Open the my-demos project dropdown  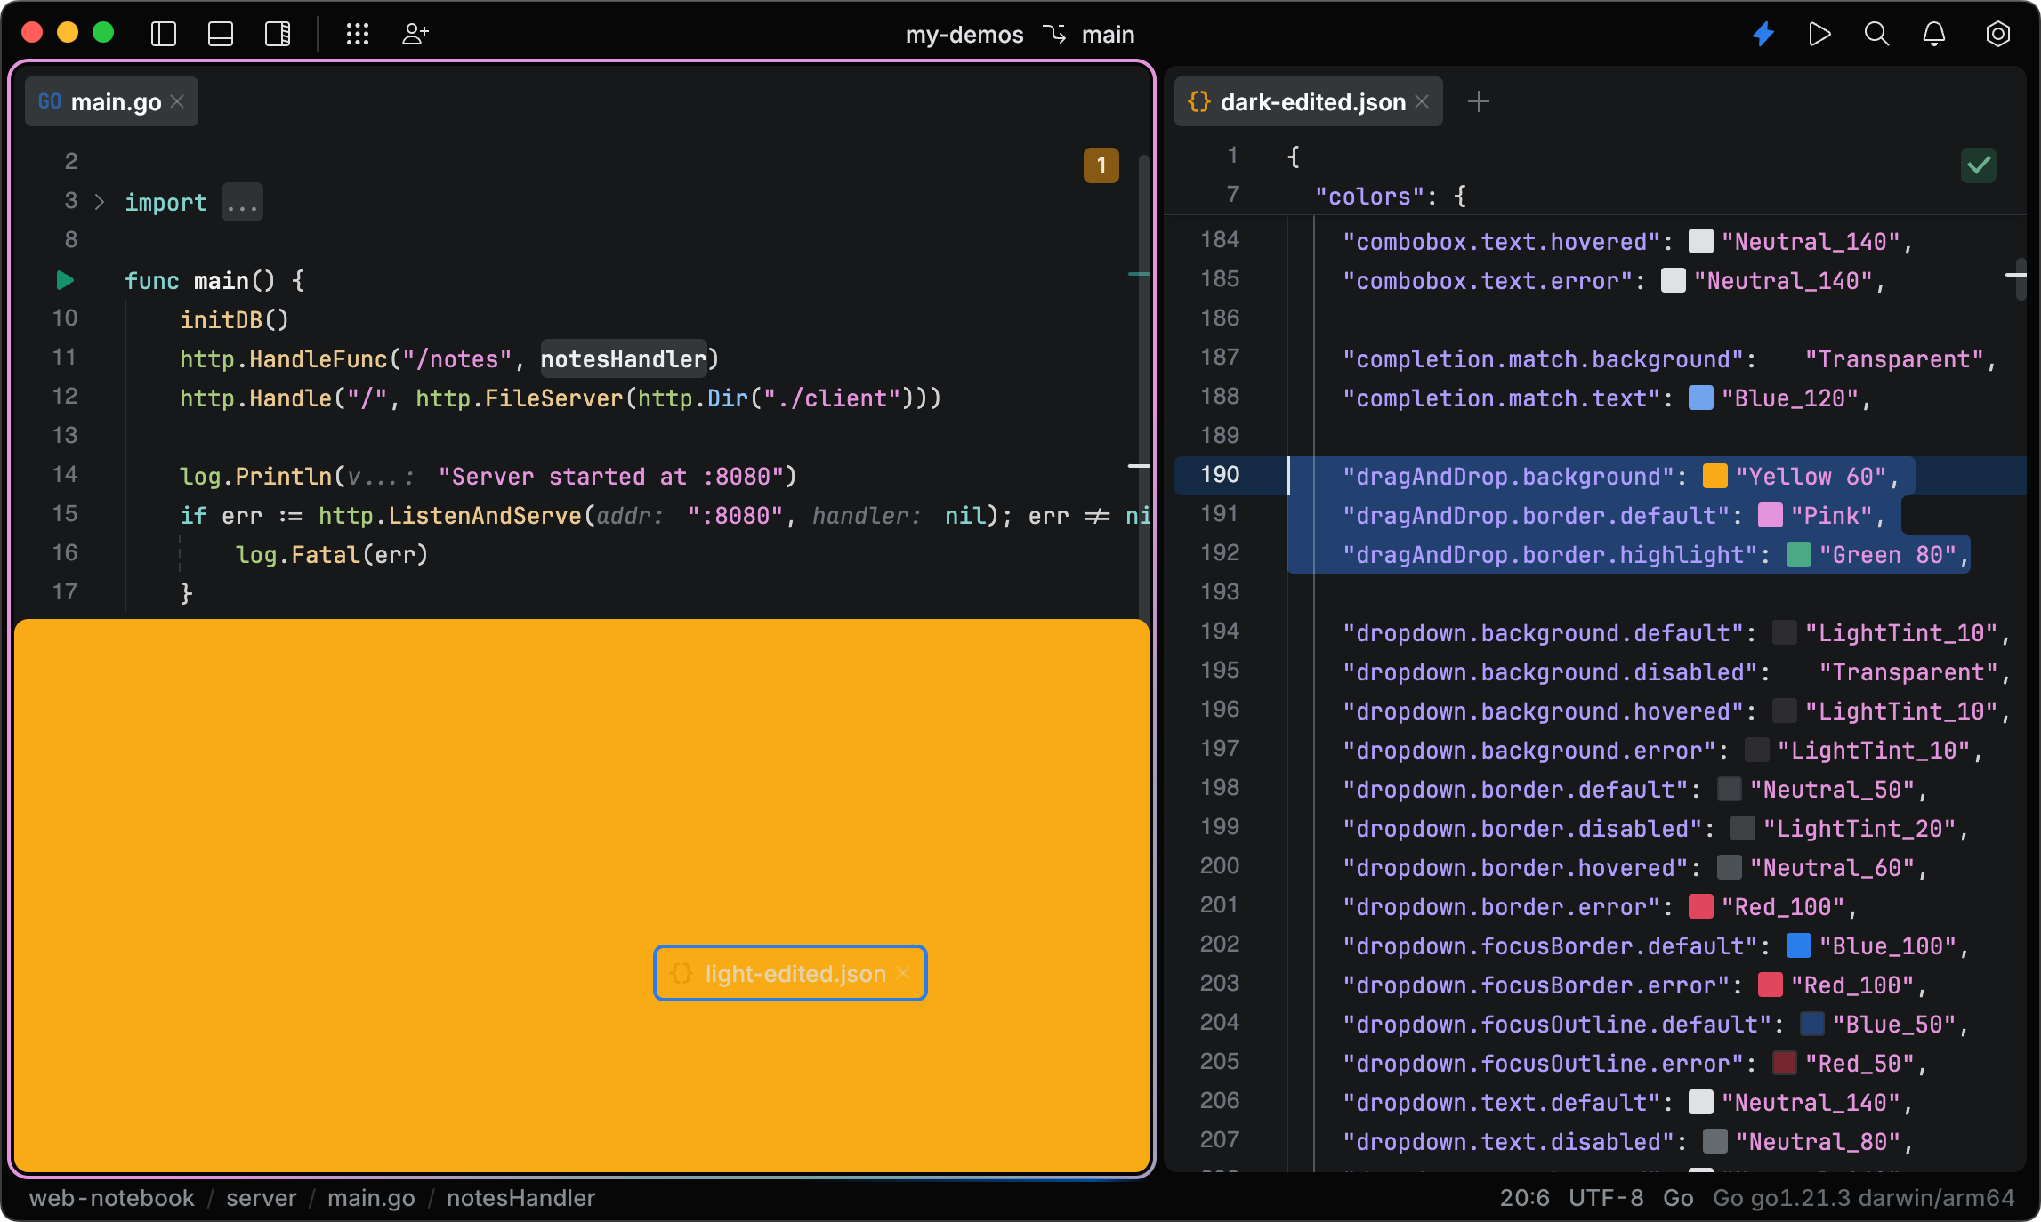pyautogui.click(x=964, y=35)
